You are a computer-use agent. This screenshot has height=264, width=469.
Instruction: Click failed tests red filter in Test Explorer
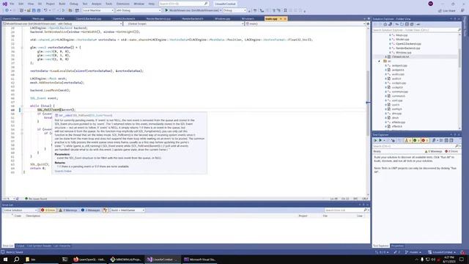pyautogui.click(x=425, y=140)
